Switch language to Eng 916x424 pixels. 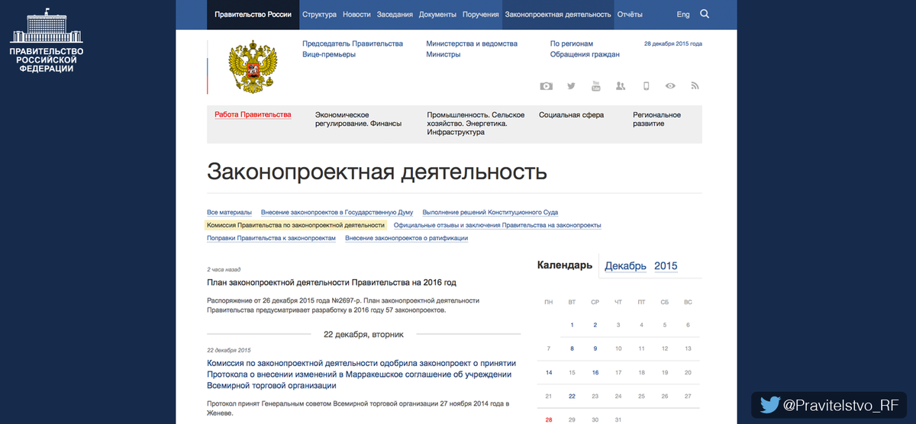point(683,14)
